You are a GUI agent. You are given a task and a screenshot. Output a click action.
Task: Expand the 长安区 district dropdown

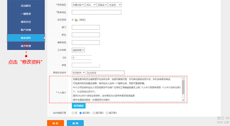tap(115, 5)
